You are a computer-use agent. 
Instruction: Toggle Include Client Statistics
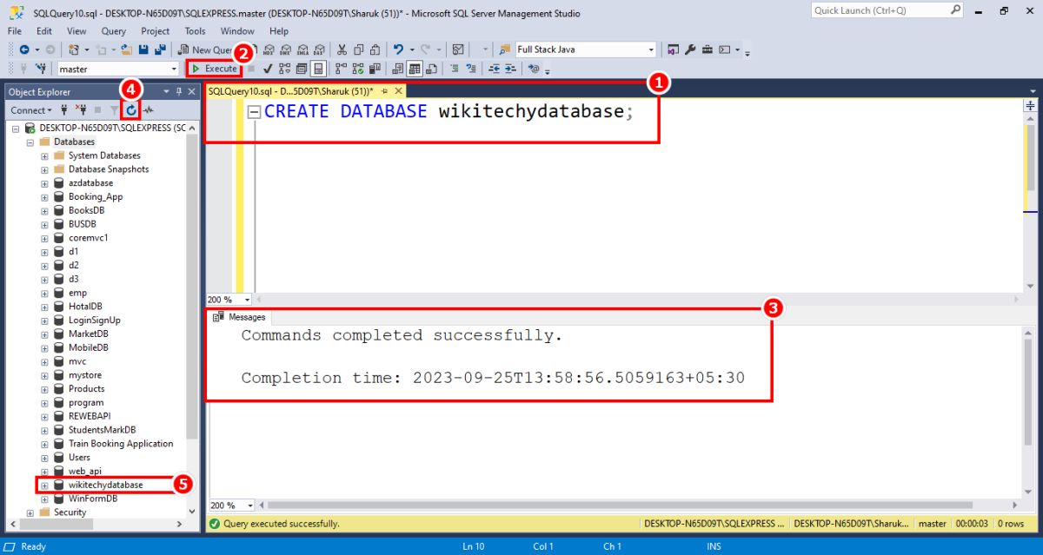pyautogui.click(x=375, y=69)
